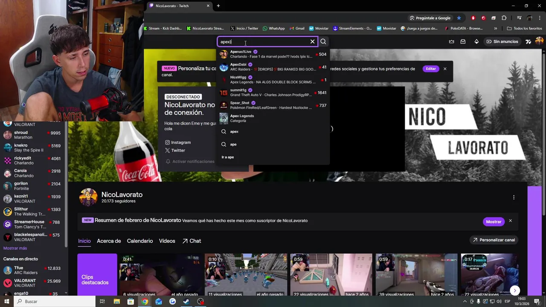The width and height of the screenshot is (546, 307).
Task: Open the Twitter link on the offline panel
Action: click(x=175, y=151)
